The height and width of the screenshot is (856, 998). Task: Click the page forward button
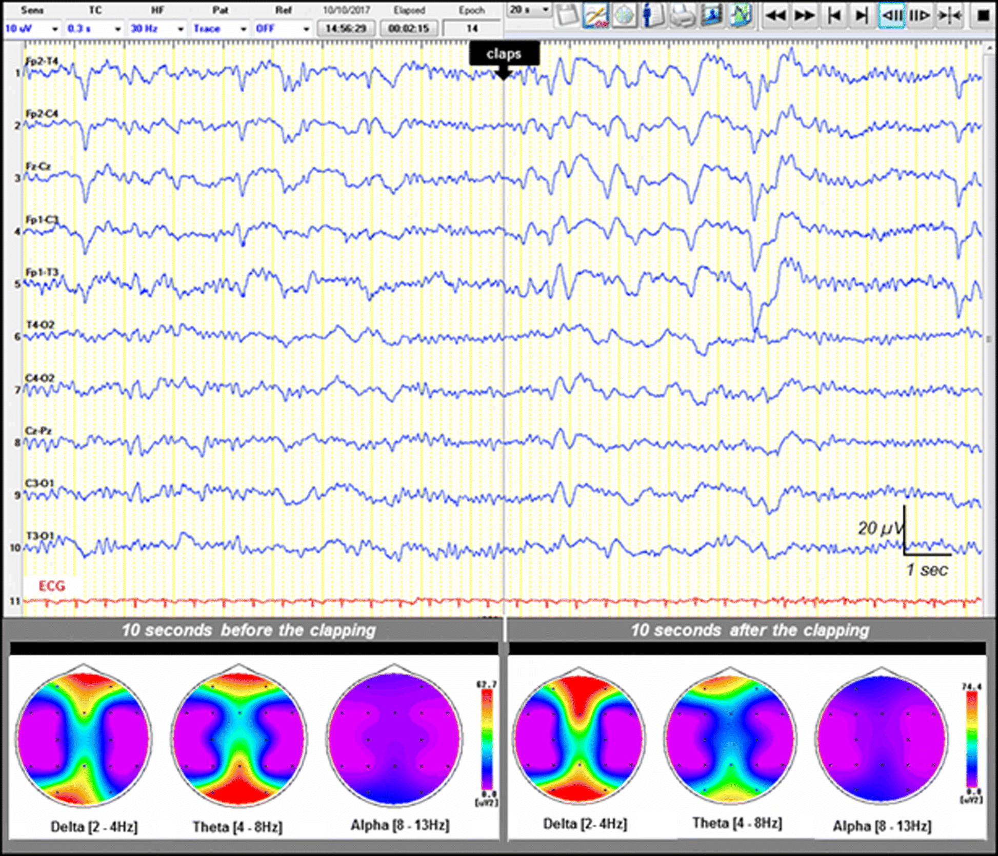click(920, 15)
